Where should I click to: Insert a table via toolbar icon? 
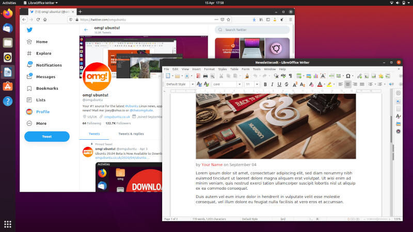pyautogui.click(x=299, y=76)
